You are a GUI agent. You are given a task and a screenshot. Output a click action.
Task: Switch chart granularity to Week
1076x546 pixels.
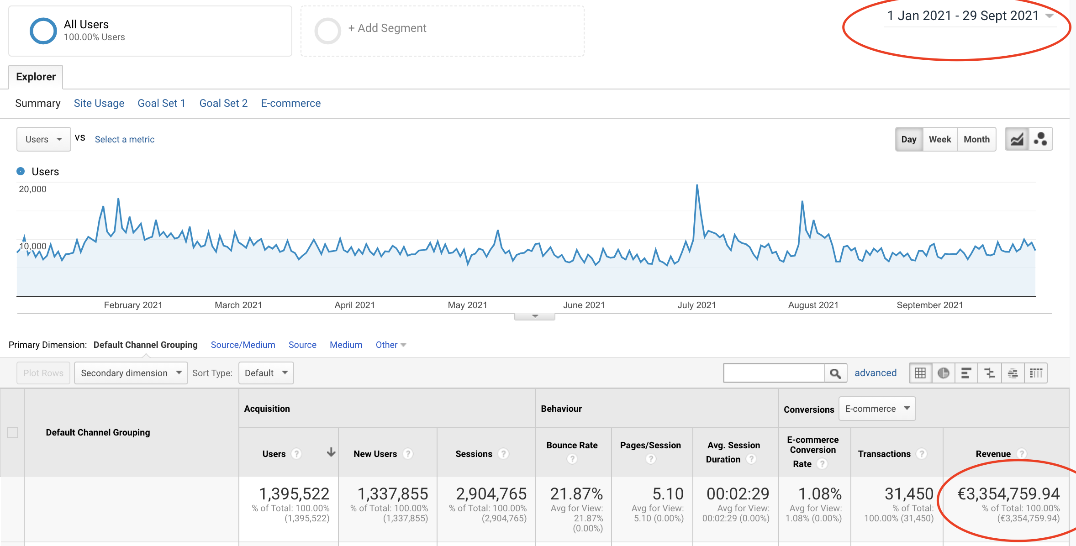click(939, 139)
